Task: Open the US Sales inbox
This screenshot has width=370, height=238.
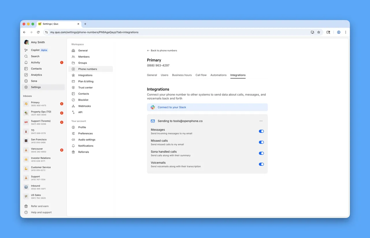Action: (43, 196)
